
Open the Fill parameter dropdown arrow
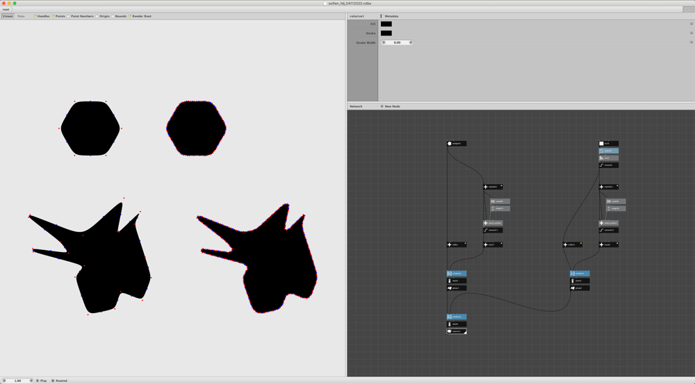click(691, 24)
